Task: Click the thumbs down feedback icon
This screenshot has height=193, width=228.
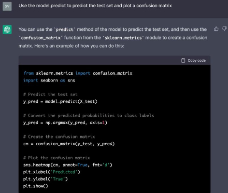Action: [x=225, y=29]
